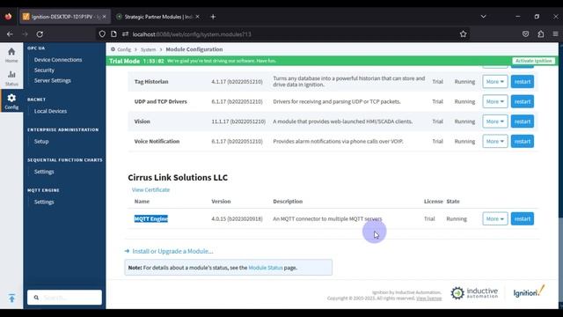This screenshot has width=563, height=317.
Task: Open Enterprise Administration Setup
Action: point(41,141)
